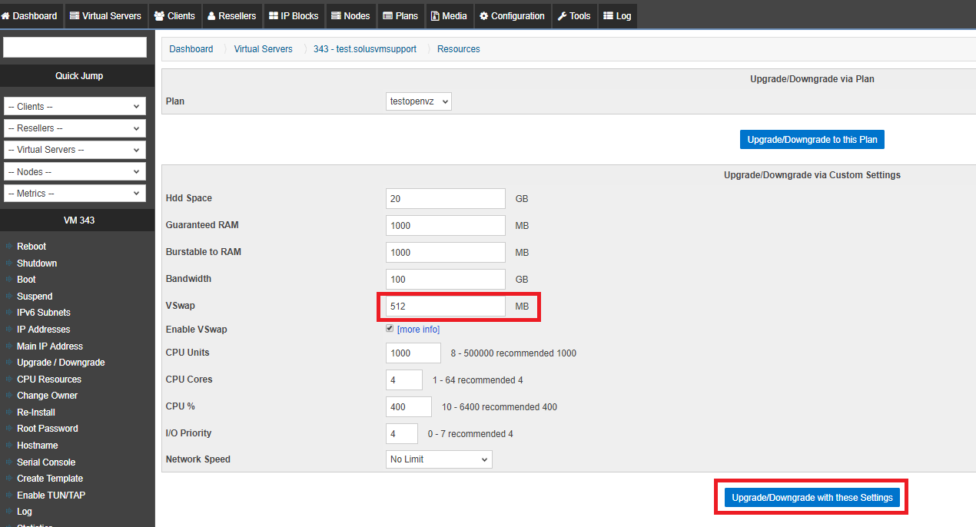Click the Resellers person icon
Screen dimensions: 976x527
pos(211,16)
